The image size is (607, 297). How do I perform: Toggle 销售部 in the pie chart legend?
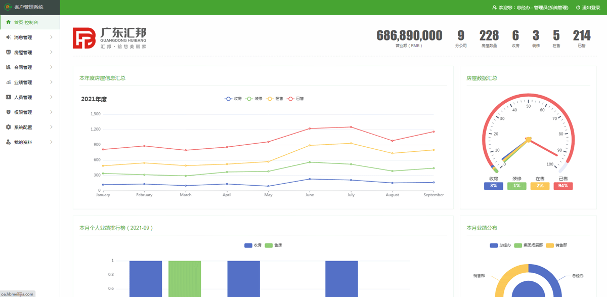[x=557, y=245]
